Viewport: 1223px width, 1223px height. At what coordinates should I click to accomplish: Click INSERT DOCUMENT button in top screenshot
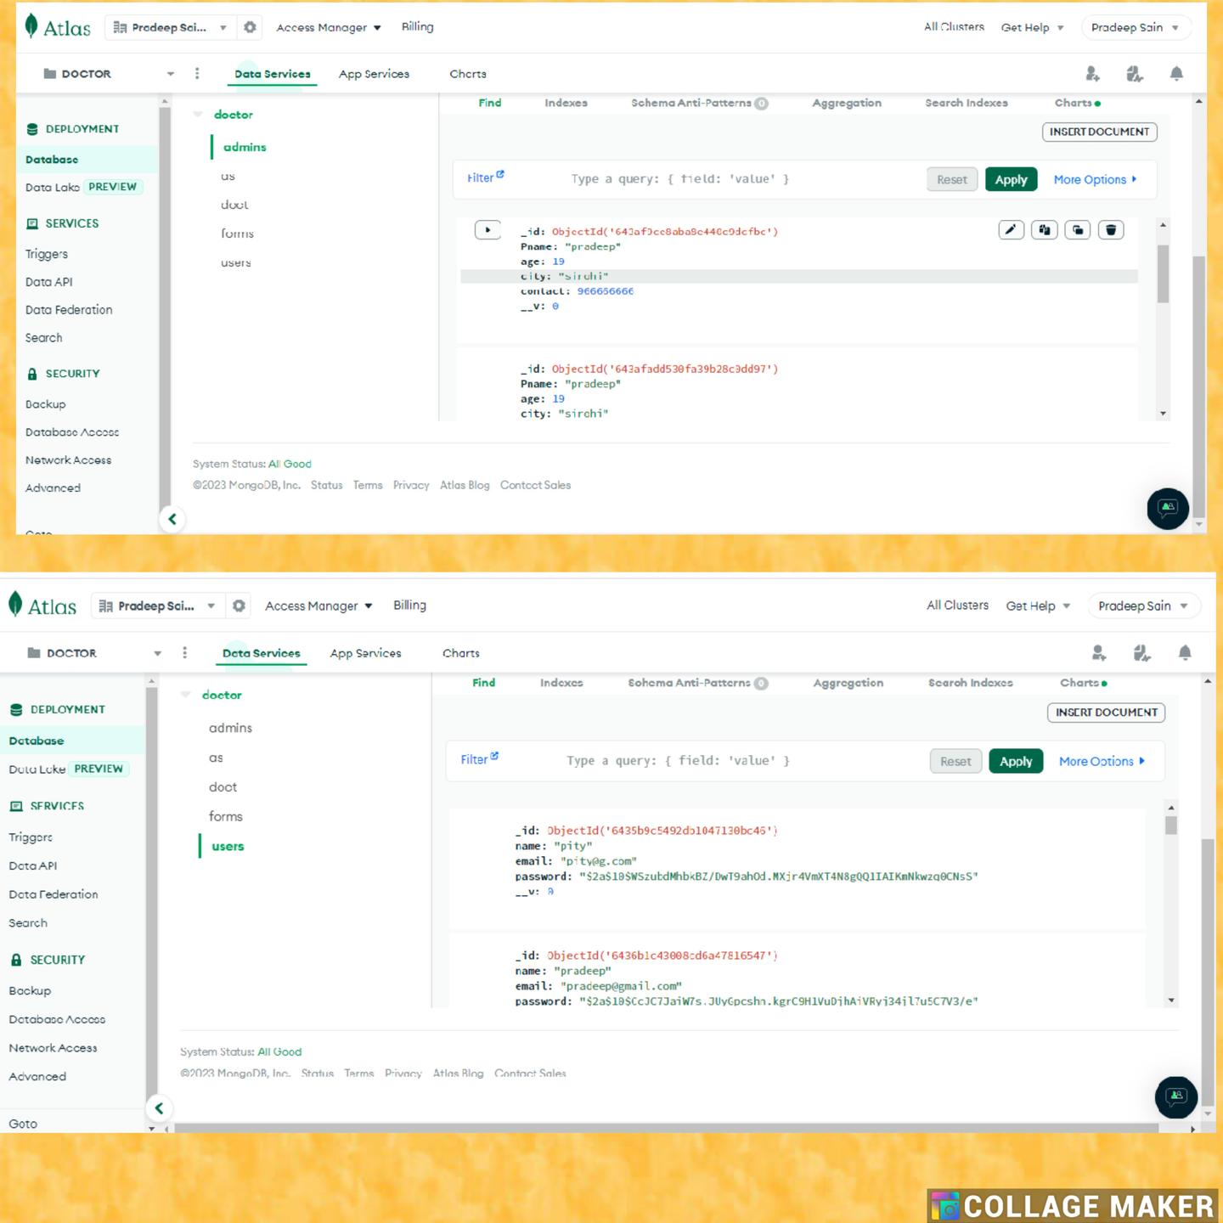(1099, 132)
